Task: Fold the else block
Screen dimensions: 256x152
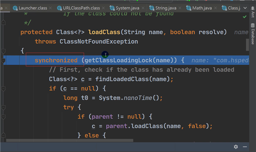Action: click(x=3, y=135)
